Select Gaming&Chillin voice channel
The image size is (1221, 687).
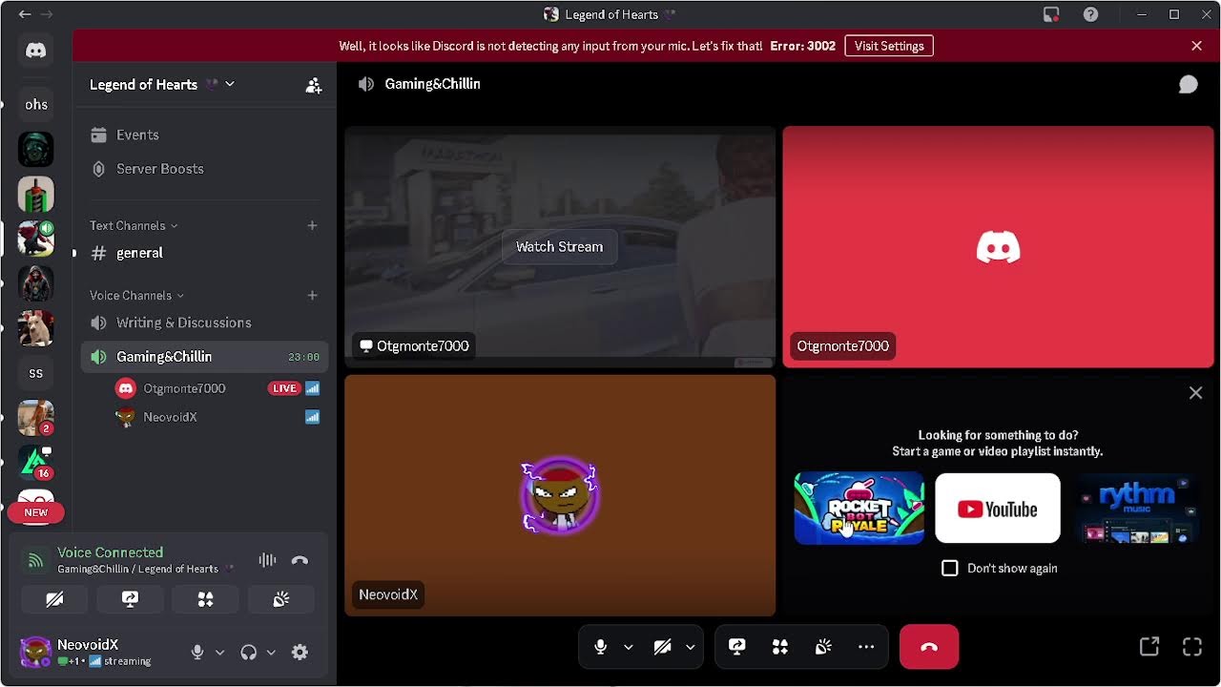click(x=204, y=357)
